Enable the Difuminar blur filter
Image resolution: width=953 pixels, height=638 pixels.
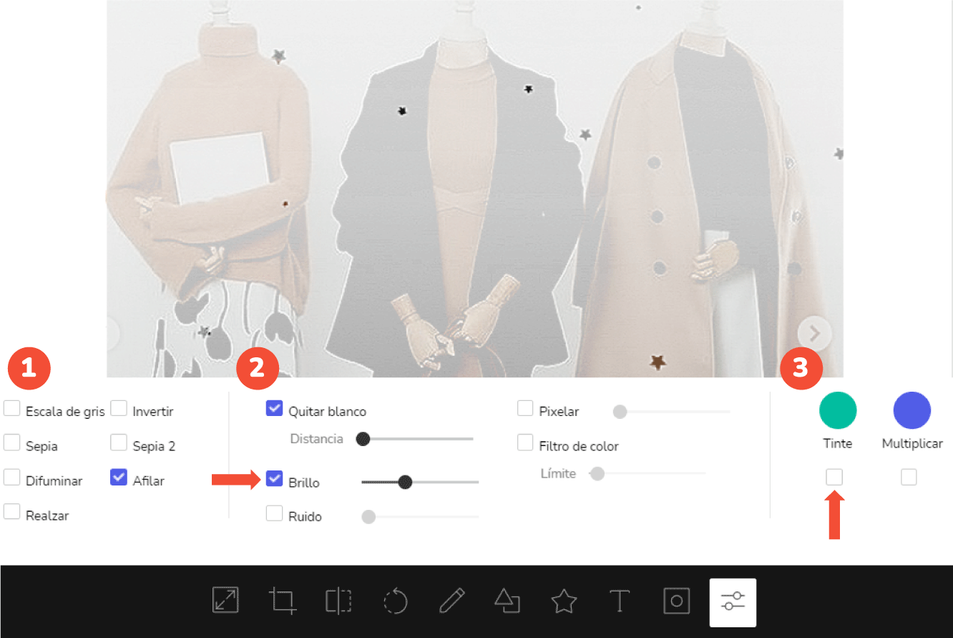pyautogui.click(x=12, y=478)
